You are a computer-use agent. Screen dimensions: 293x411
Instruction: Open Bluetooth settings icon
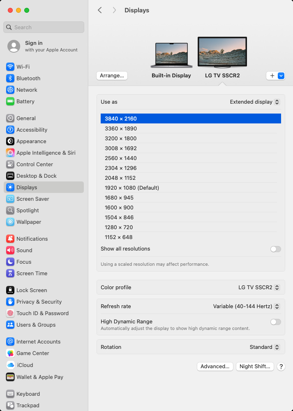[x=10, y=78]
